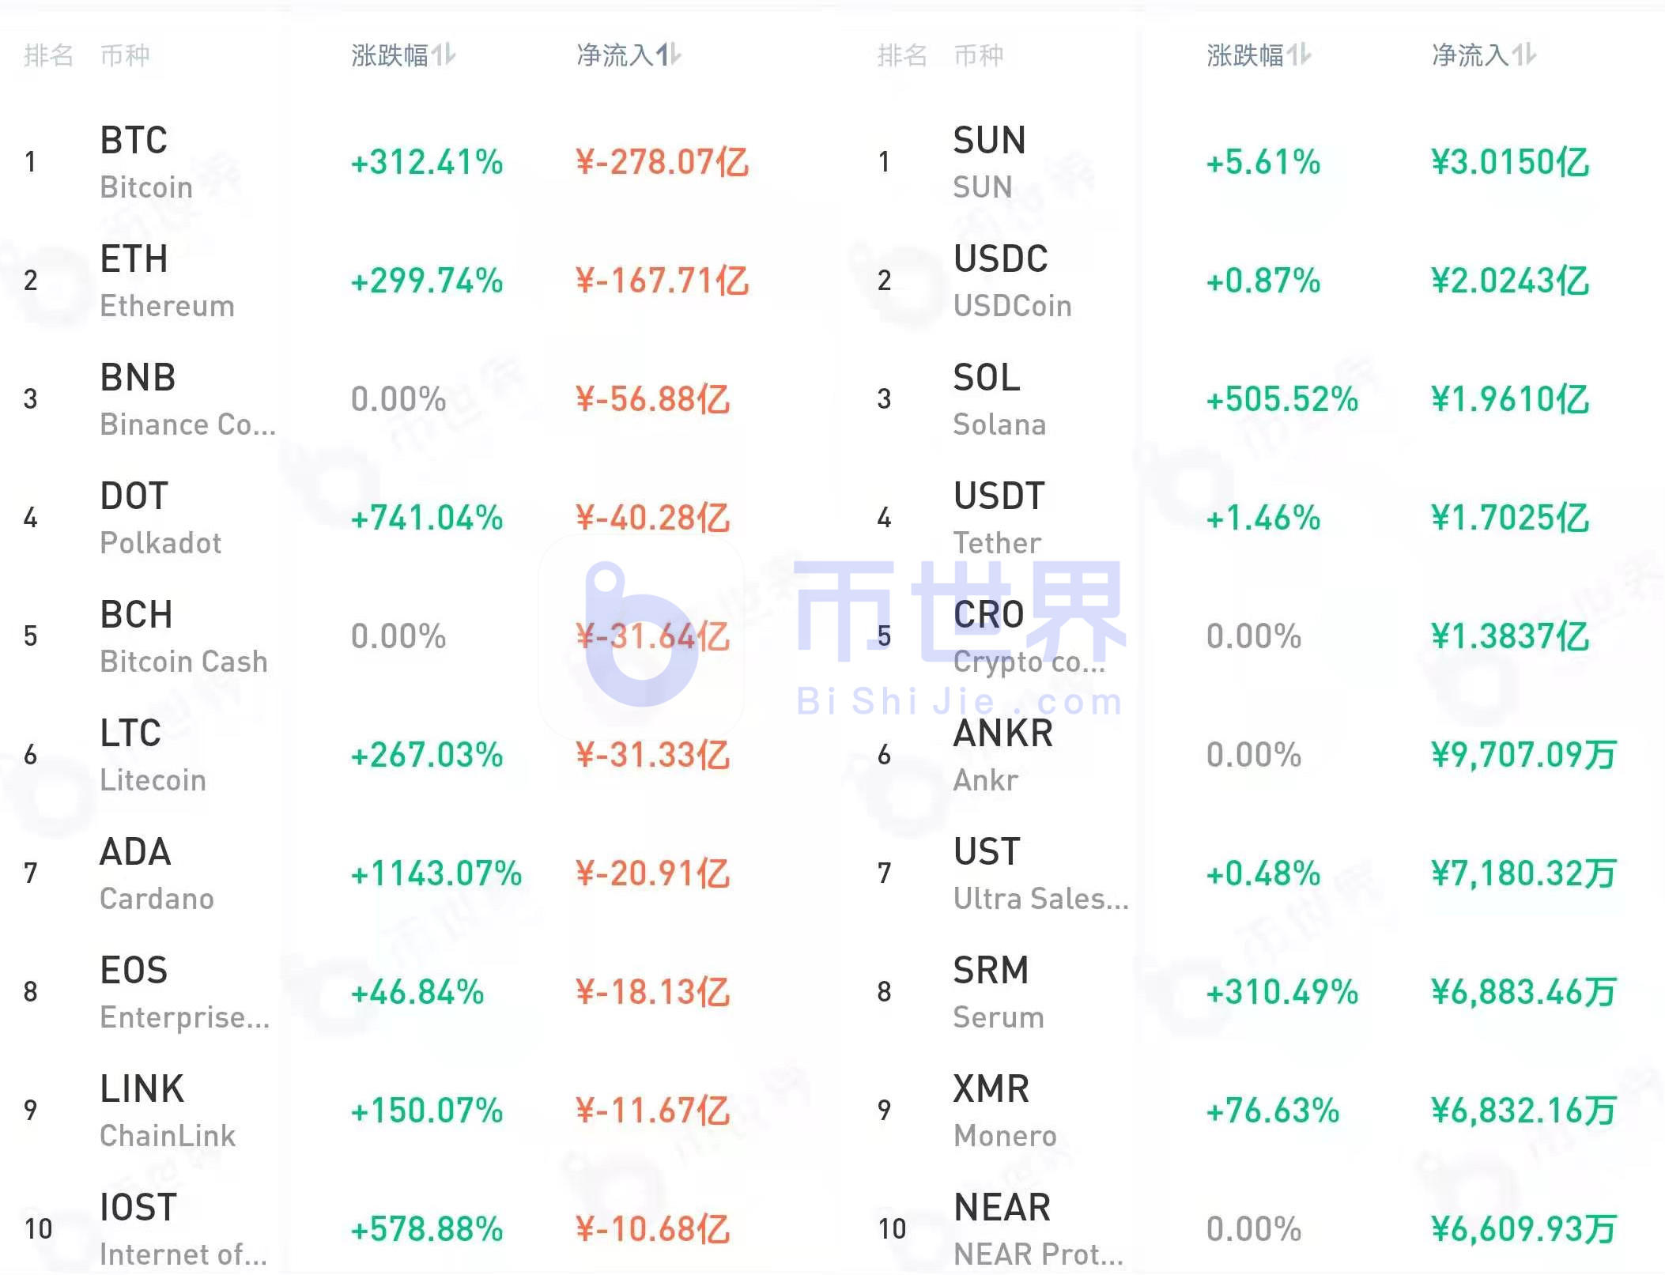Open the BTC Bitcoin row
Screen dimensions: 1665x1275
(134, 162)
